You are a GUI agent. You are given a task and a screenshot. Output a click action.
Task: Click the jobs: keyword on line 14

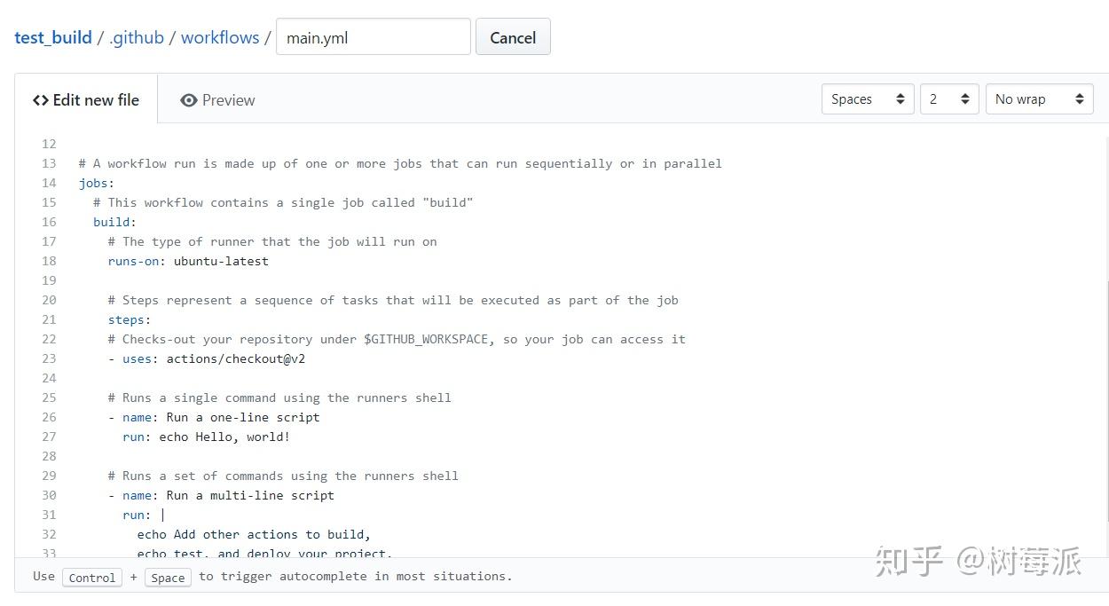pos(94,183)
